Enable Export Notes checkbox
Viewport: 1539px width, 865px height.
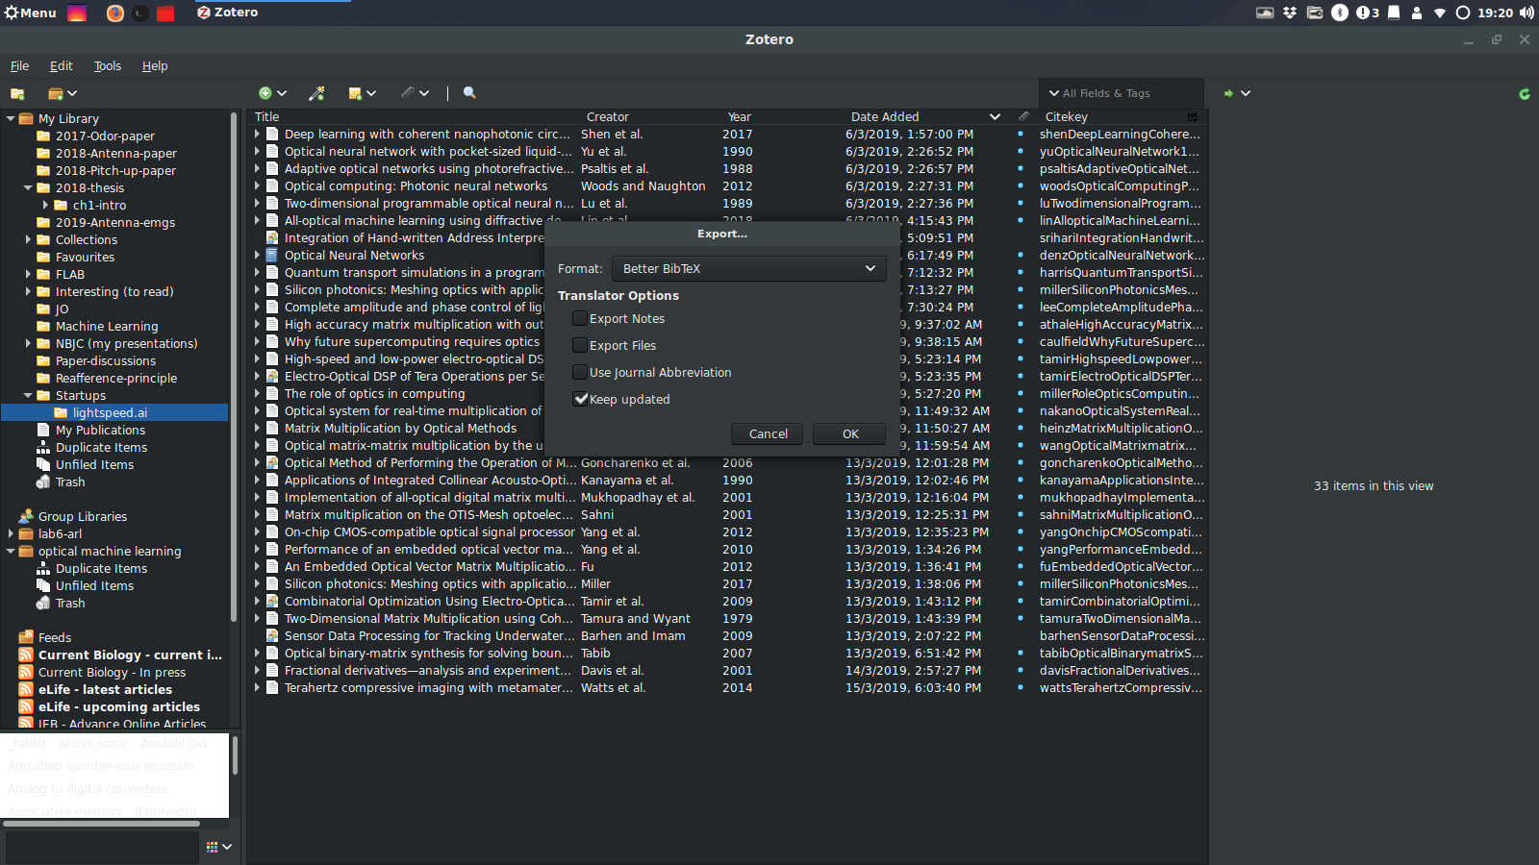click(x=580, y=318)
